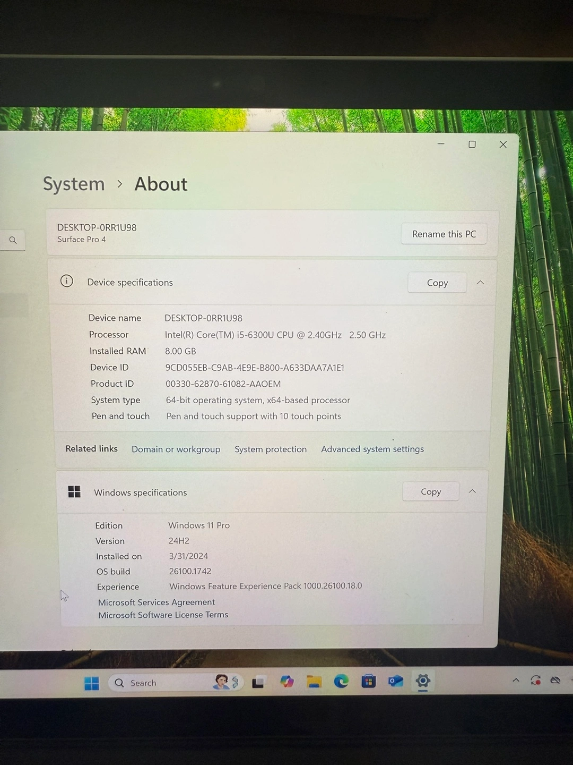Click the Installed RAM value 8.00 GB
Viewport: 573px width, 765px height.
point(180,351)
